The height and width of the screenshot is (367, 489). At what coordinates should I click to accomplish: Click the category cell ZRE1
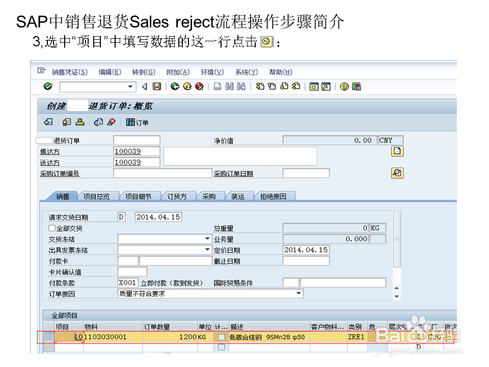(x=357, y=337)
